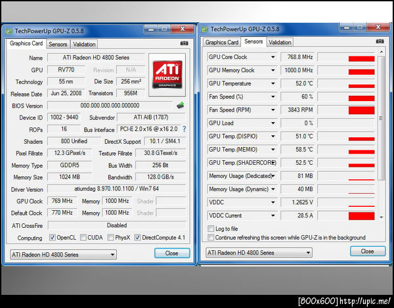Minimize the left GPU-Z window
The image size is (394, 308).
tap(151, 29)
